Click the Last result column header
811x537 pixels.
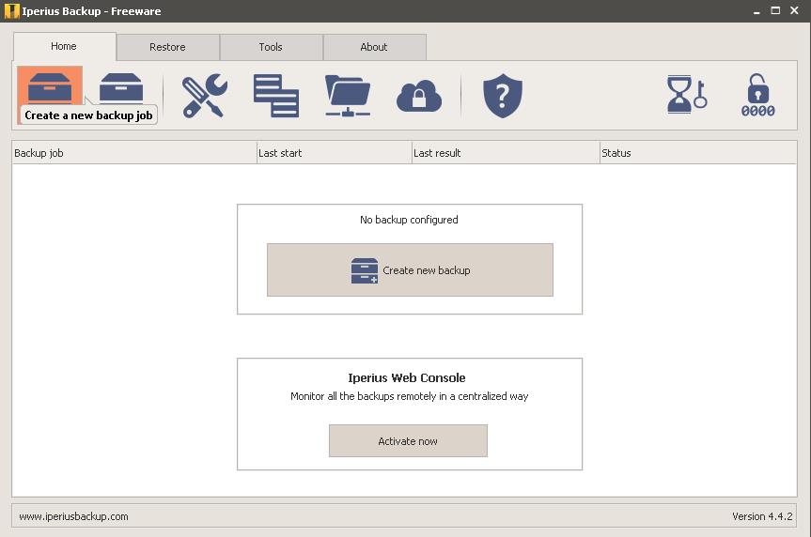[x=506, y=153]
